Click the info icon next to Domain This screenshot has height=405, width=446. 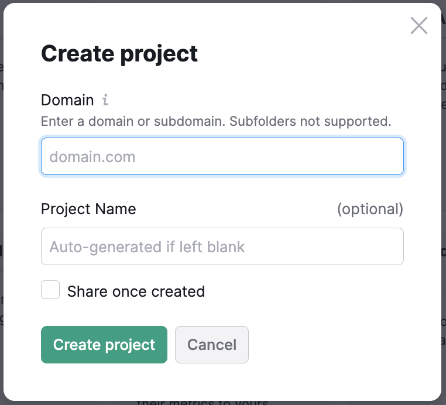[x=105, y=100]
